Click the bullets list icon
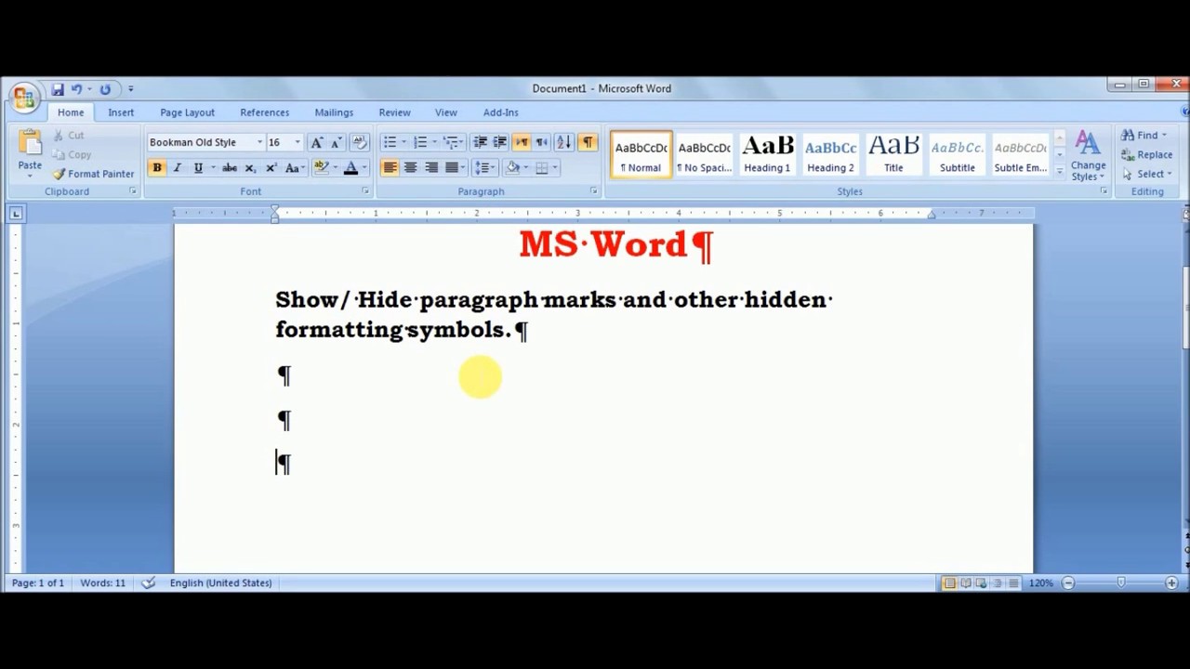The image size is (1190, 669). click(390, 142)
